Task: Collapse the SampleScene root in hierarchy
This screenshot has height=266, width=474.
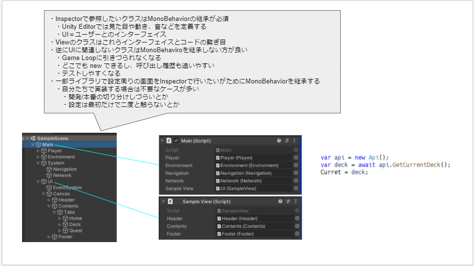Action: tap(27, 138)
